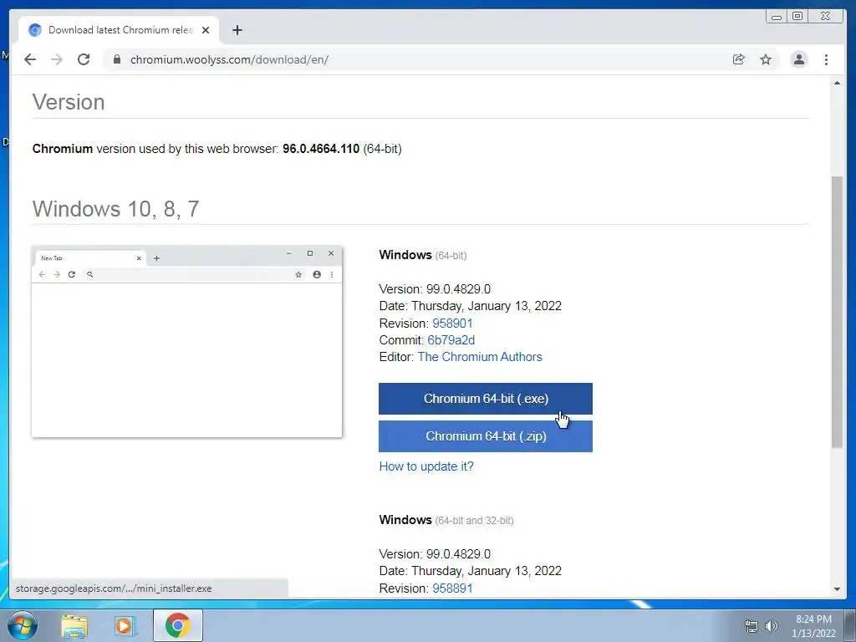Click the taskbar clock showing 8:24 PM
Image resolution: width=856 pixels, height=642 pixels.
(x=813, y=626)
